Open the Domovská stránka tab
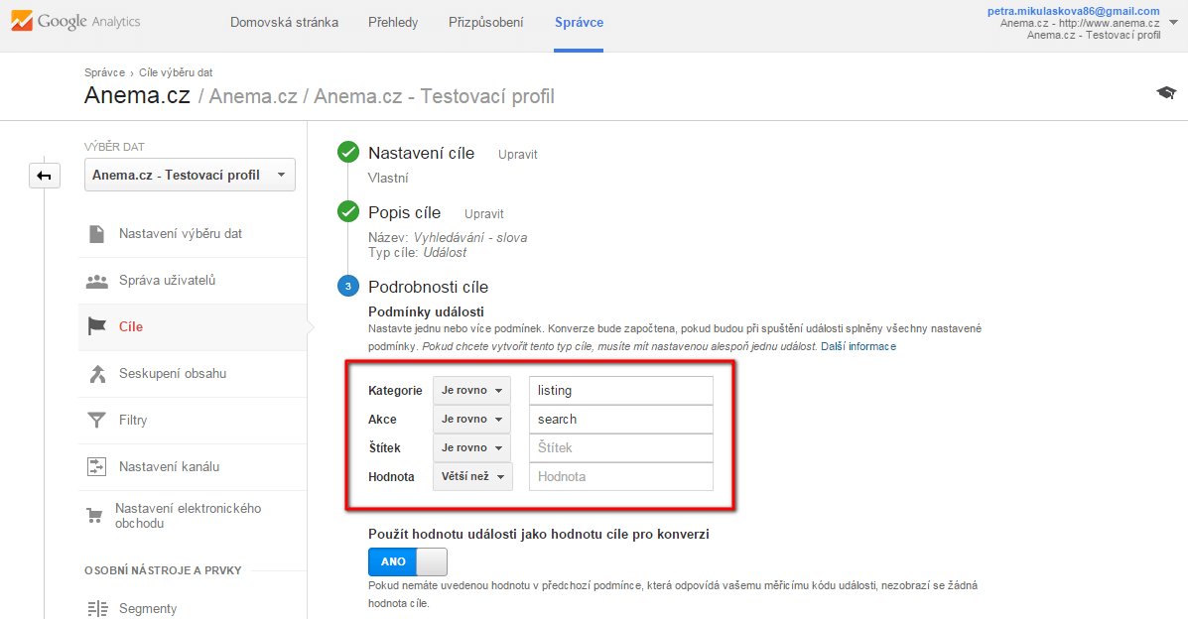The image size is (1188, 619). pyautogui.click(x=284, y=23)
